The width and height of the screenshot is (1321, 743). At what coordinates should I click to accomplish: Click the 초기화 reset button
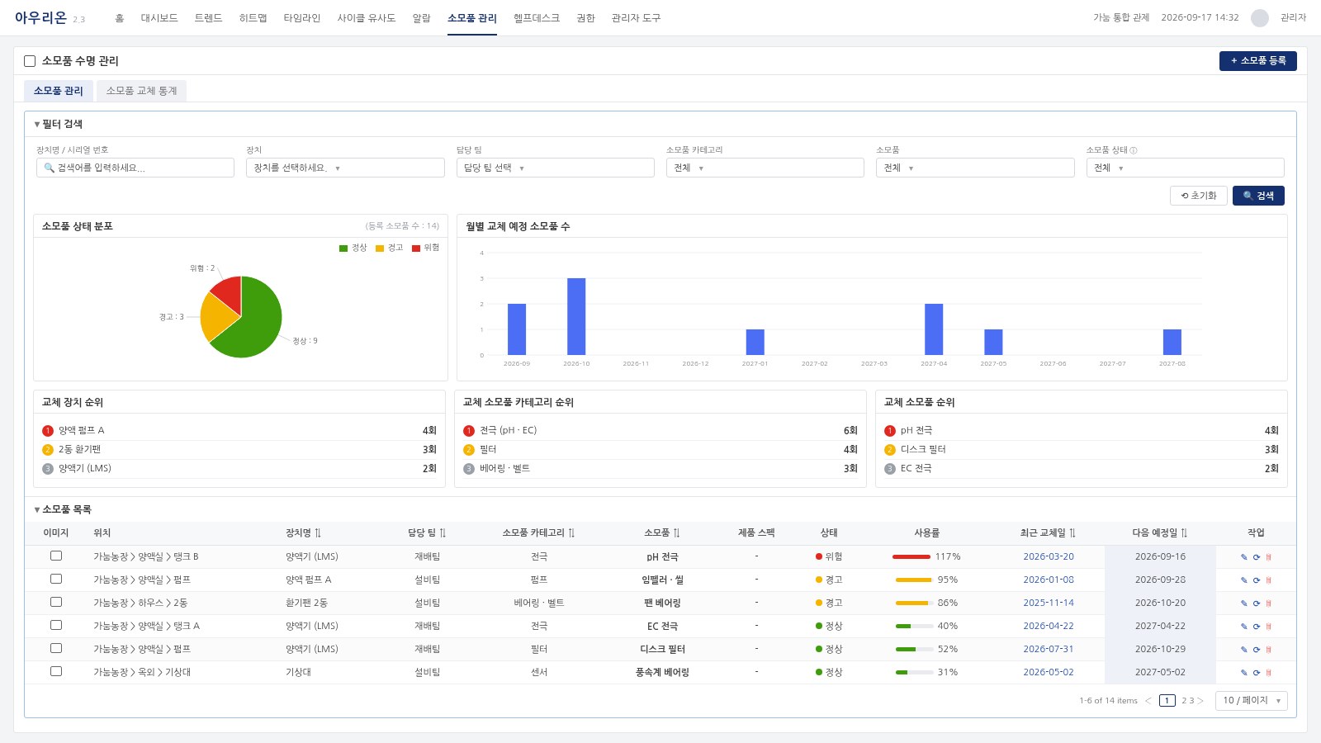point(1198,196)
